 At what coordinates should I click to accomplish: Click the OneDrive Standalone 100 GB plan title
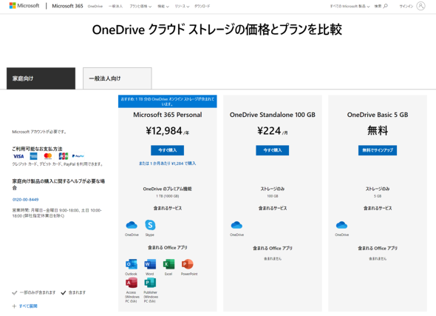pos(272,115)
